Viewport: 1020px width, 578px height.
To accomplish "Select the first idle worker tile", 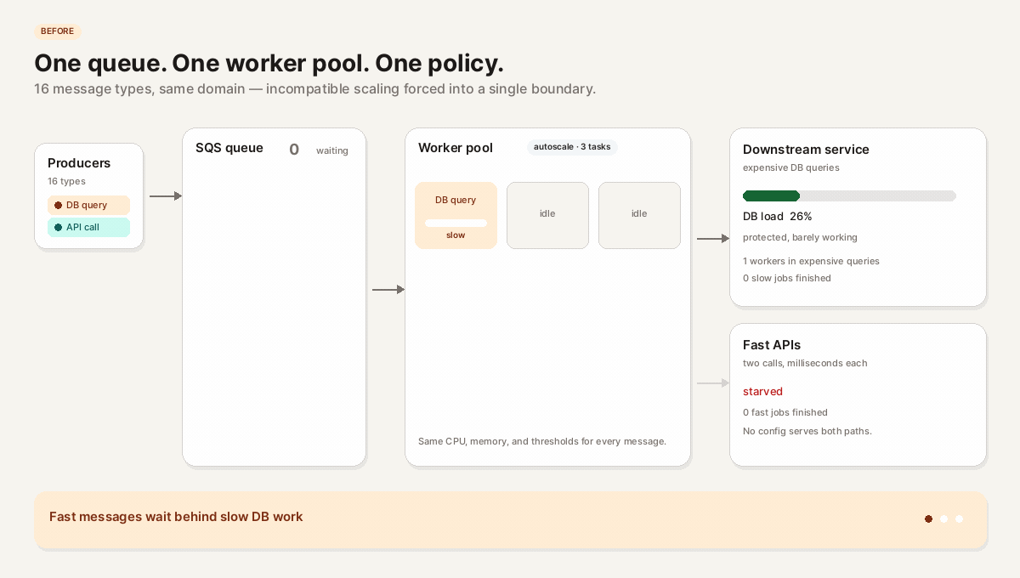I will pyautogui.click(x=547, y=215).
